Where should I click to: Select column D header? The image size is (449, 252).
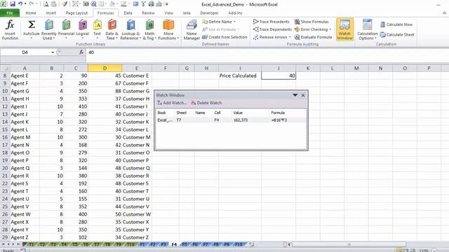click(105, 69)
